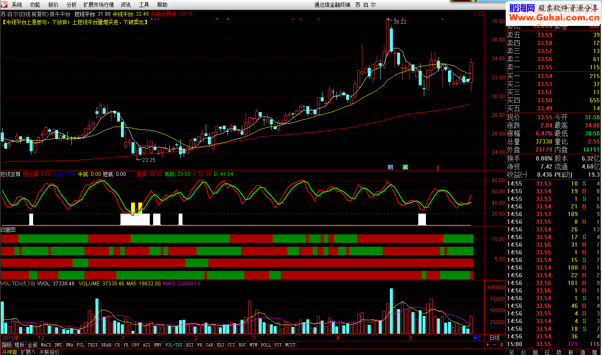602x355 pixels.
Task: Switch indicator to DMA
Action: [69, 345]
